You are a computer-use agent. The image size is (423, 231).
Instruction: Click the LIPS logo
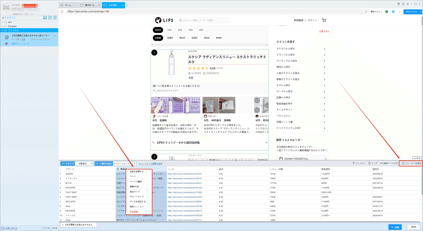pos(164,20)
